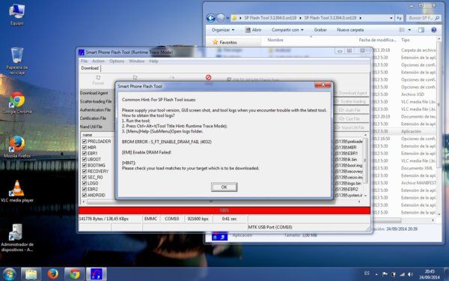Change Explorer view style icon

click(402, 30)
